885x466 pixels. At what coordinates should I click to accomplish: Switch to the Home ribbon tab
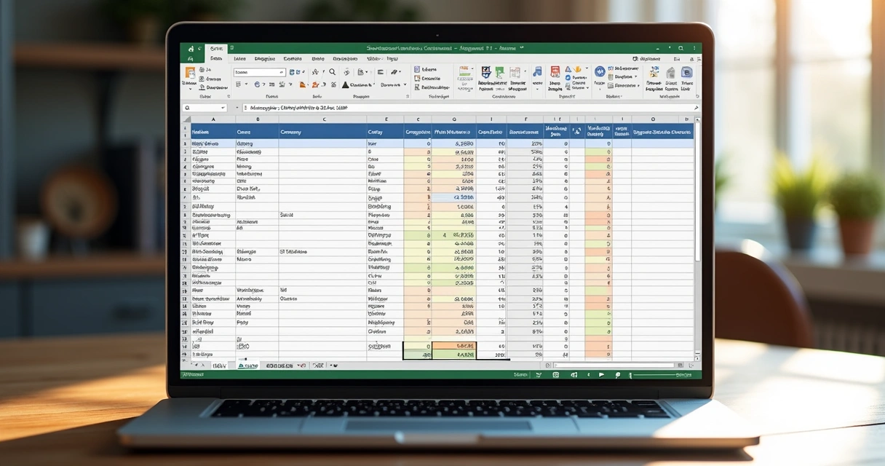click(x=218, y=58)
